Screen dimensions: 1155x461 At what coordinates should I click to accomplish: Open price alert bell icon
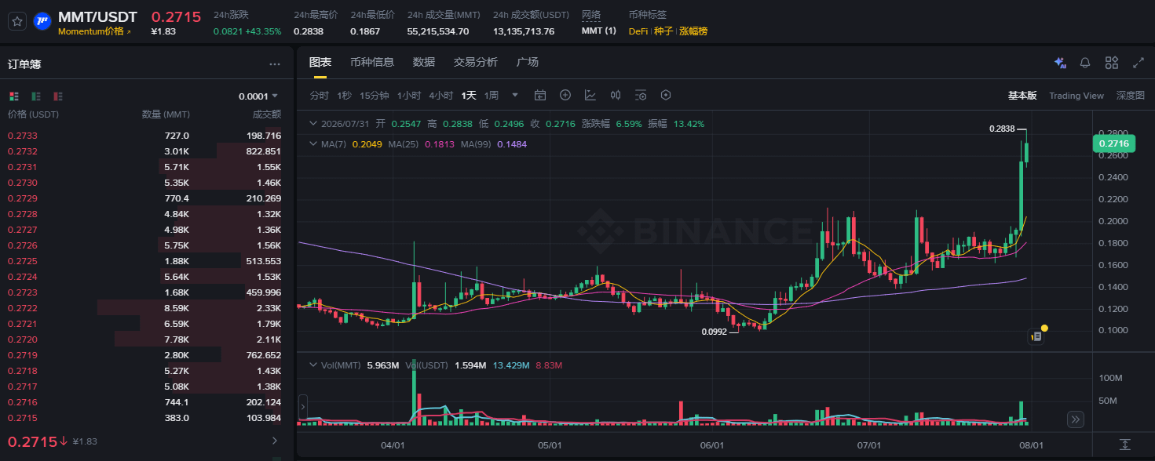pyautogui.click(x=1085, y=63)
